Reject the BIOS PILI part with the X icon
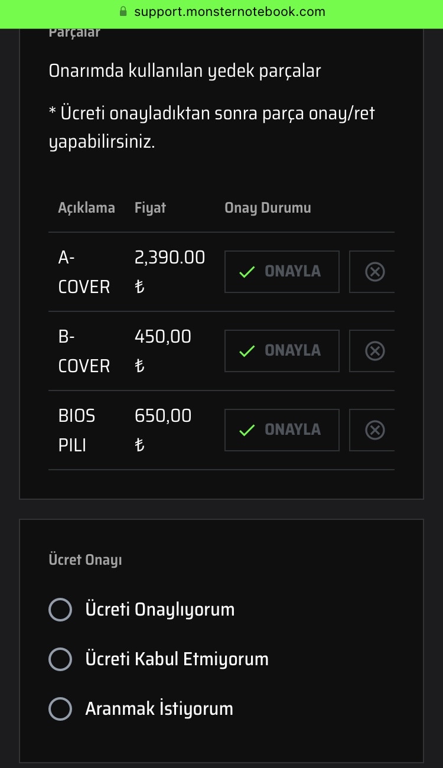The image size is (443, 768). tap(374, 430)
